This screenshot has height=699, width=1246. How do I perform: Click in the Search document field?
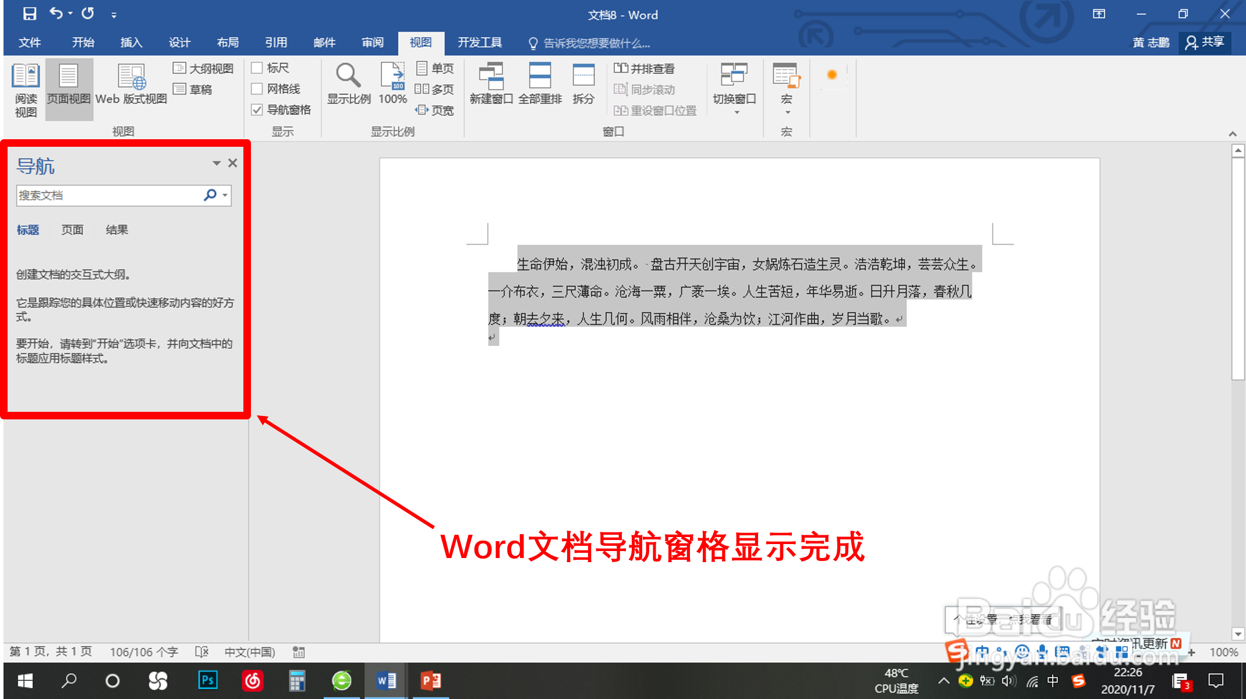[108, 195]
